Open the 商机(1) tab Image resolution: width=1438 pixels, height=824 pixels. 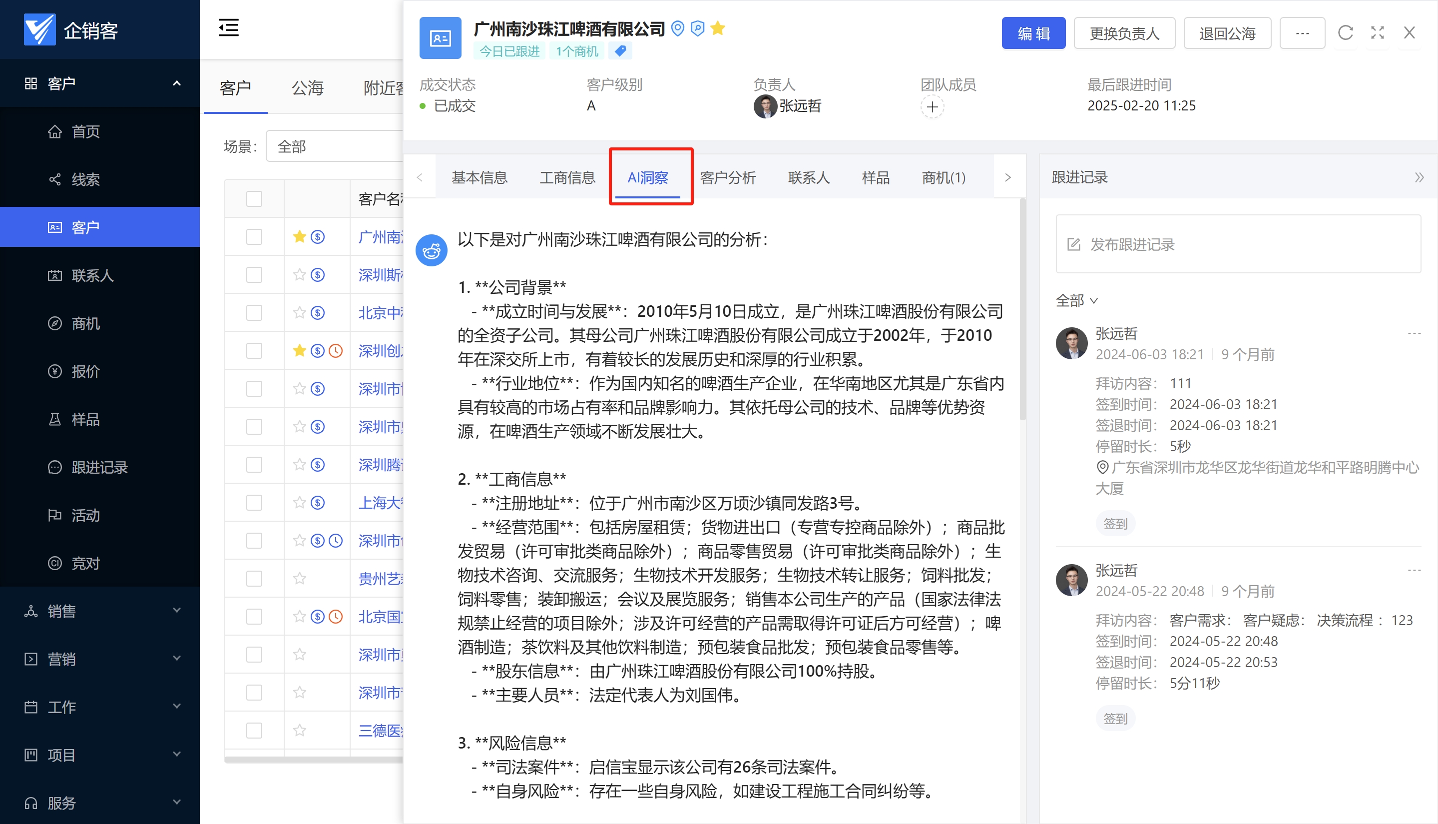tap(944, 178)
